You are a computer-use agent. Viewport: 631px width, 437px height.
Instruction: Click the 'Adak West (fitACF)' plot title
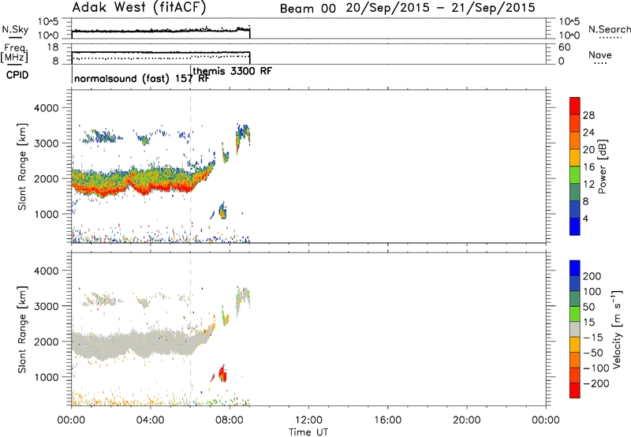tap(139, 8)
